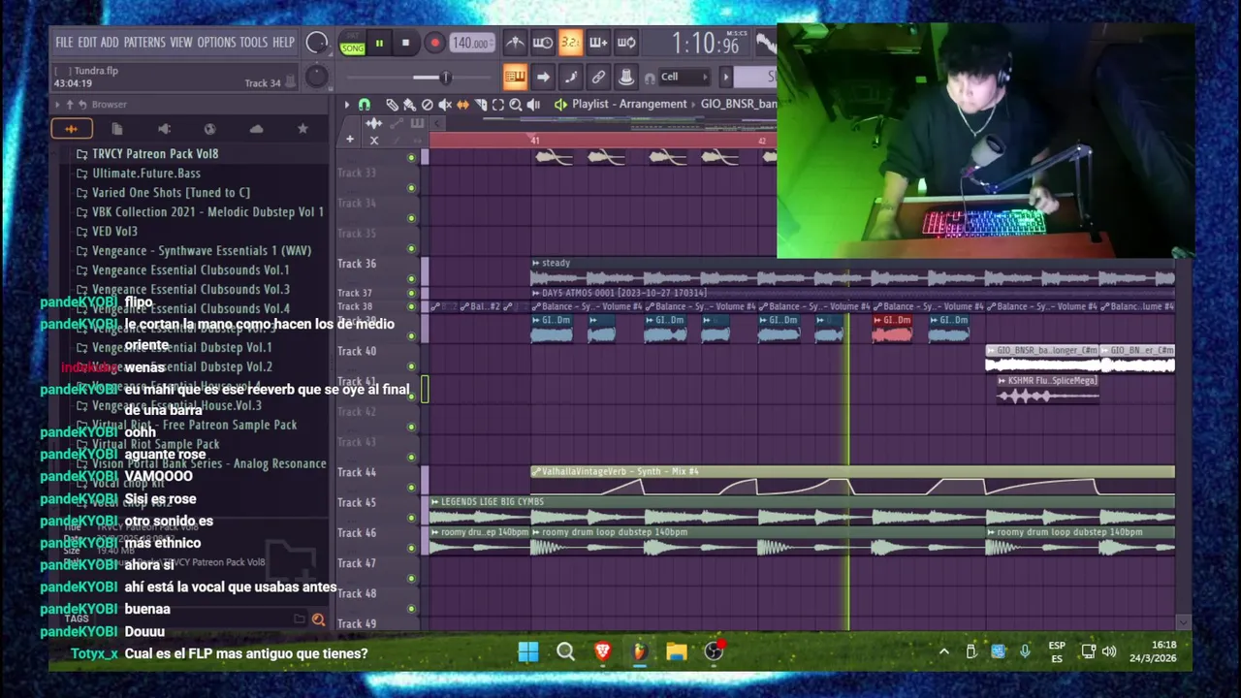Toggle the orange 3.2 countdown icon

tap(571, 43)
